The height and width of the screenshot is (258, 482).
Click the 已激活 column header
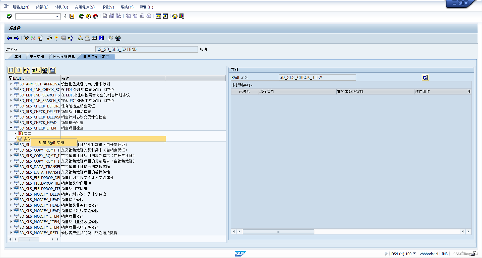[x=245, y=92]
